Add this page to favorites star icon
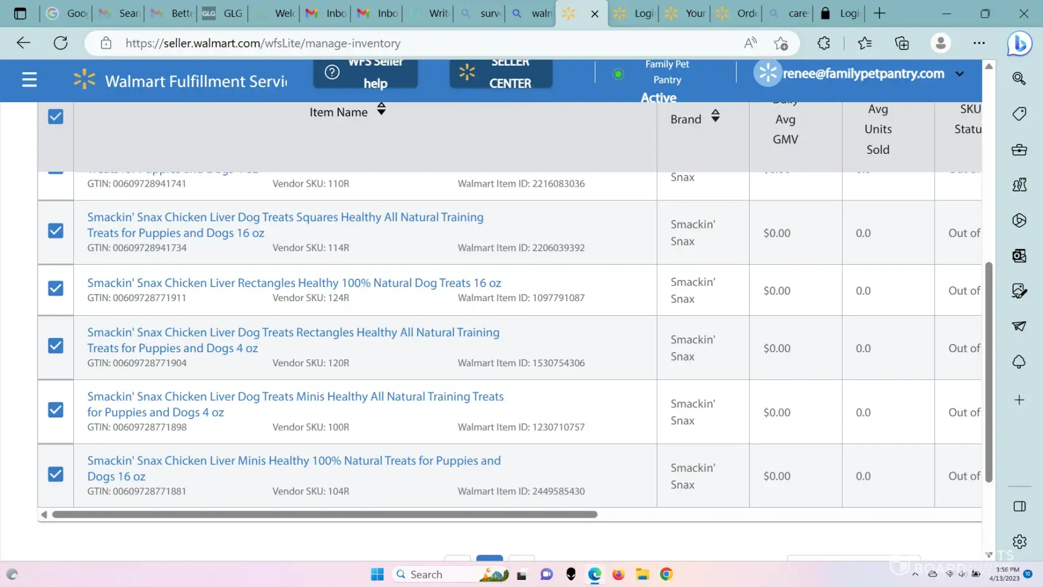Image resolution: width=1043 pixels, height=587 pixels. [x=780, y=43]
